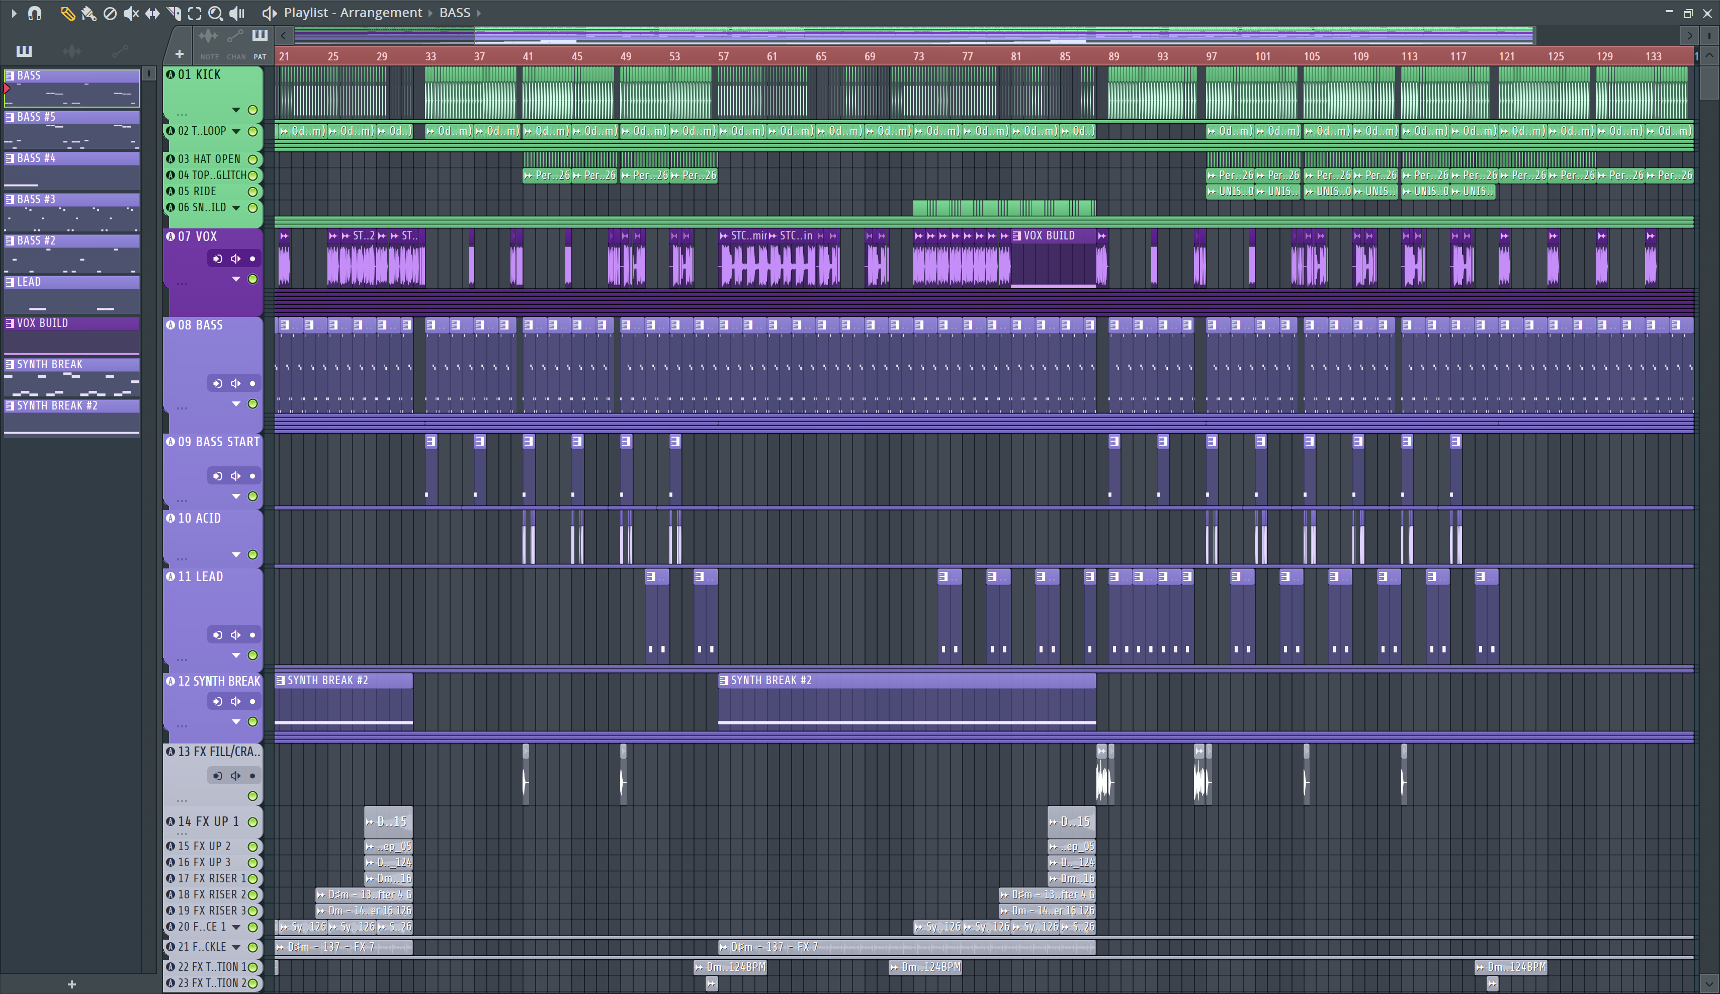Open the BASS pattern breadcrumb
This screenshot has height=994, width=1720.
click(455, 12)
